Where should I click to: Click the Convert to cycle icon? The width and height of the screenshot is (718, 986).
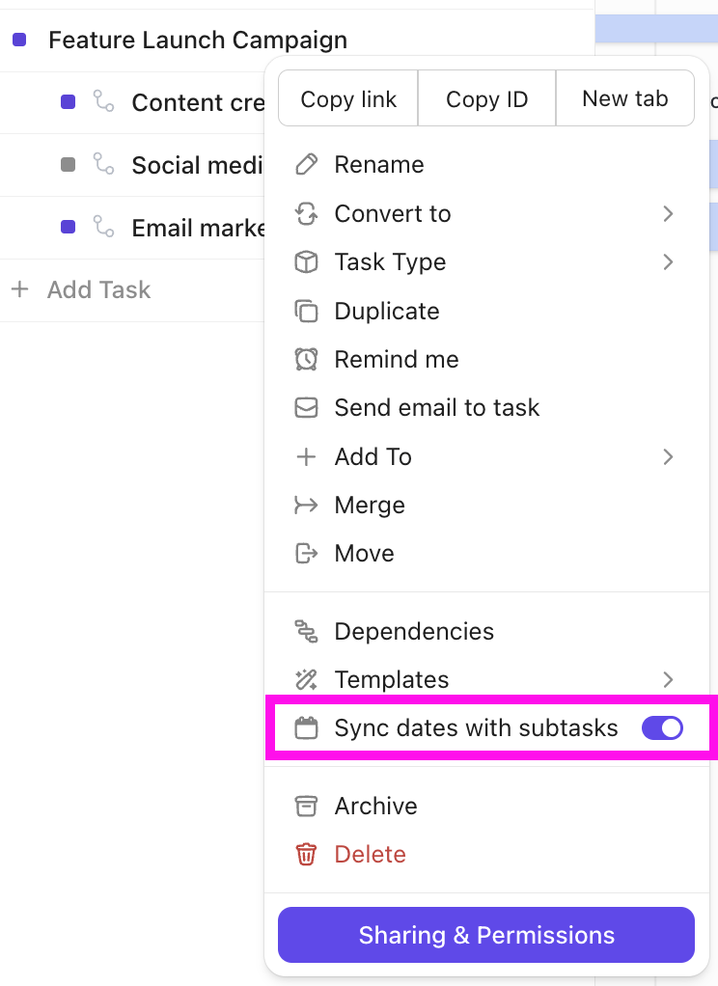[307, 214]
